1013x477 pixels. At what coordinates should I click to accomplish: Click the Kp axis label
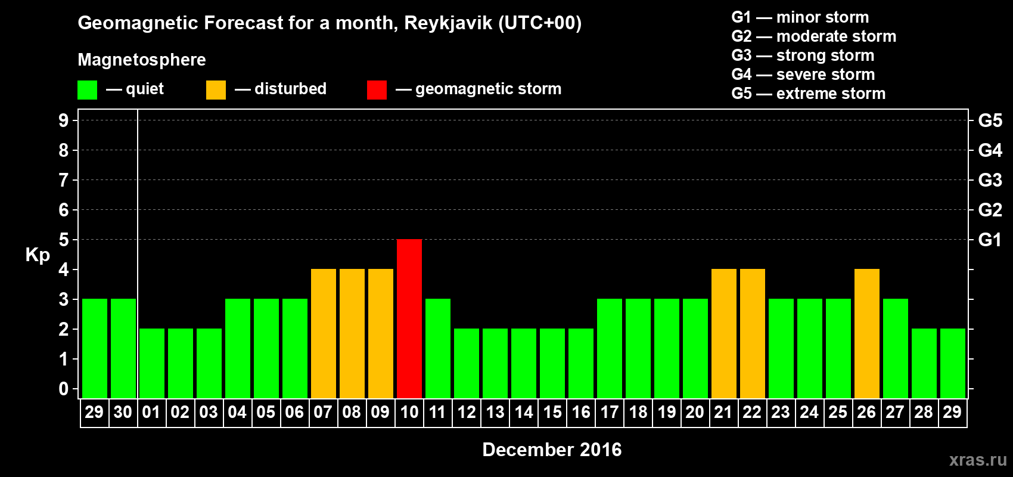[38, 255]
